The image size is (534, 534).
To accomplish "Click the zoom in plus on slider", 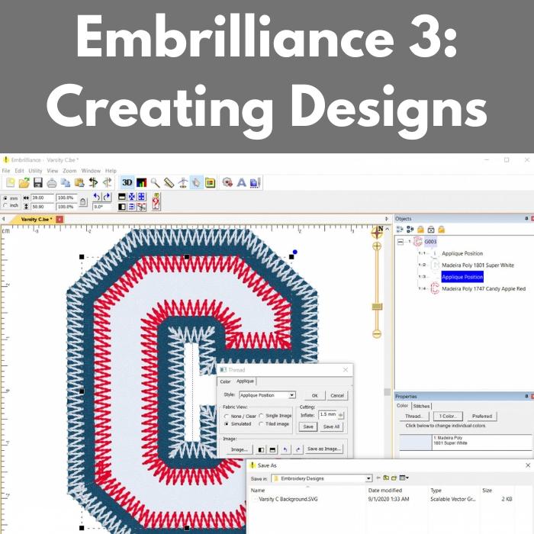I will pos(377,246).
